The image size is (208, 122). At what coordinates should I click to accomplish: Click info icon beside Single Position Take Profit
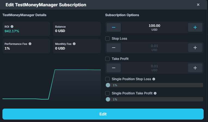(x=155, y=93)
